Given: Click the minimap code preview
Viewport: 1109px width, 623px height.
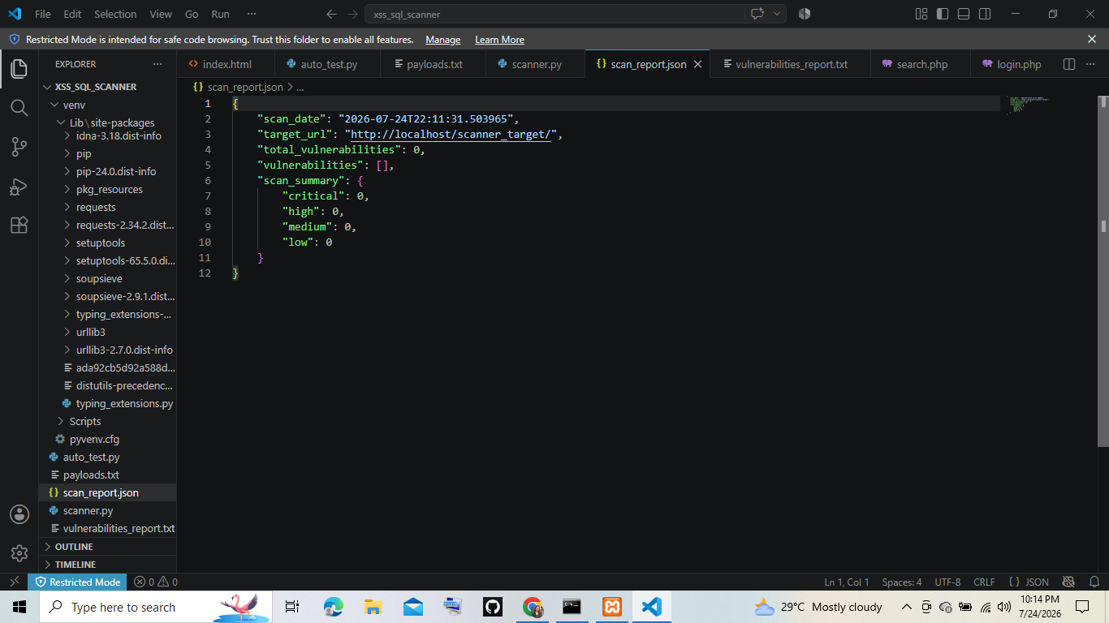Looking at the screenshot, I should point(1028,105).
